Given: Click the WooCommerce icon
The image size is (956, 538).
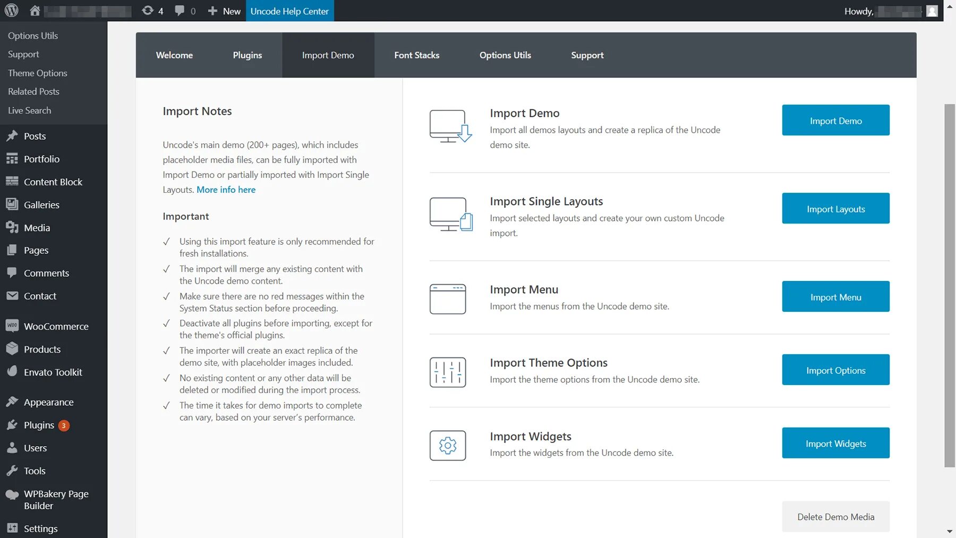Looking at the screenshot, I should pyautogui.click(x=12, y=326).
